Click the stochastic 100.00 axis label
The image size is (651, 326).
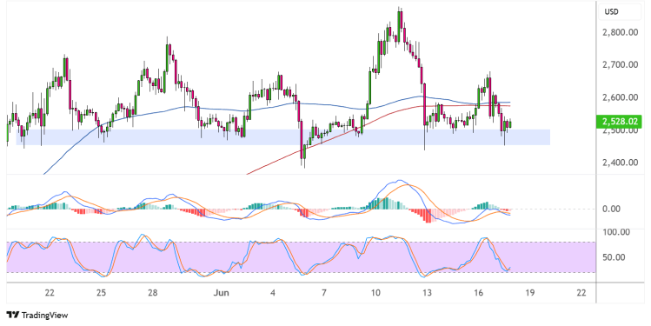pos(616,232)
